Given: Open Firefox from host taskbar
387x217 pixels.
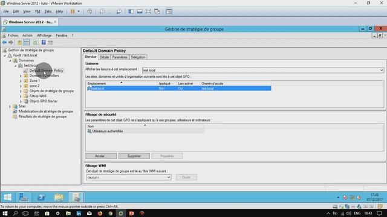Looking at the screenshot, I should [100, 213].
